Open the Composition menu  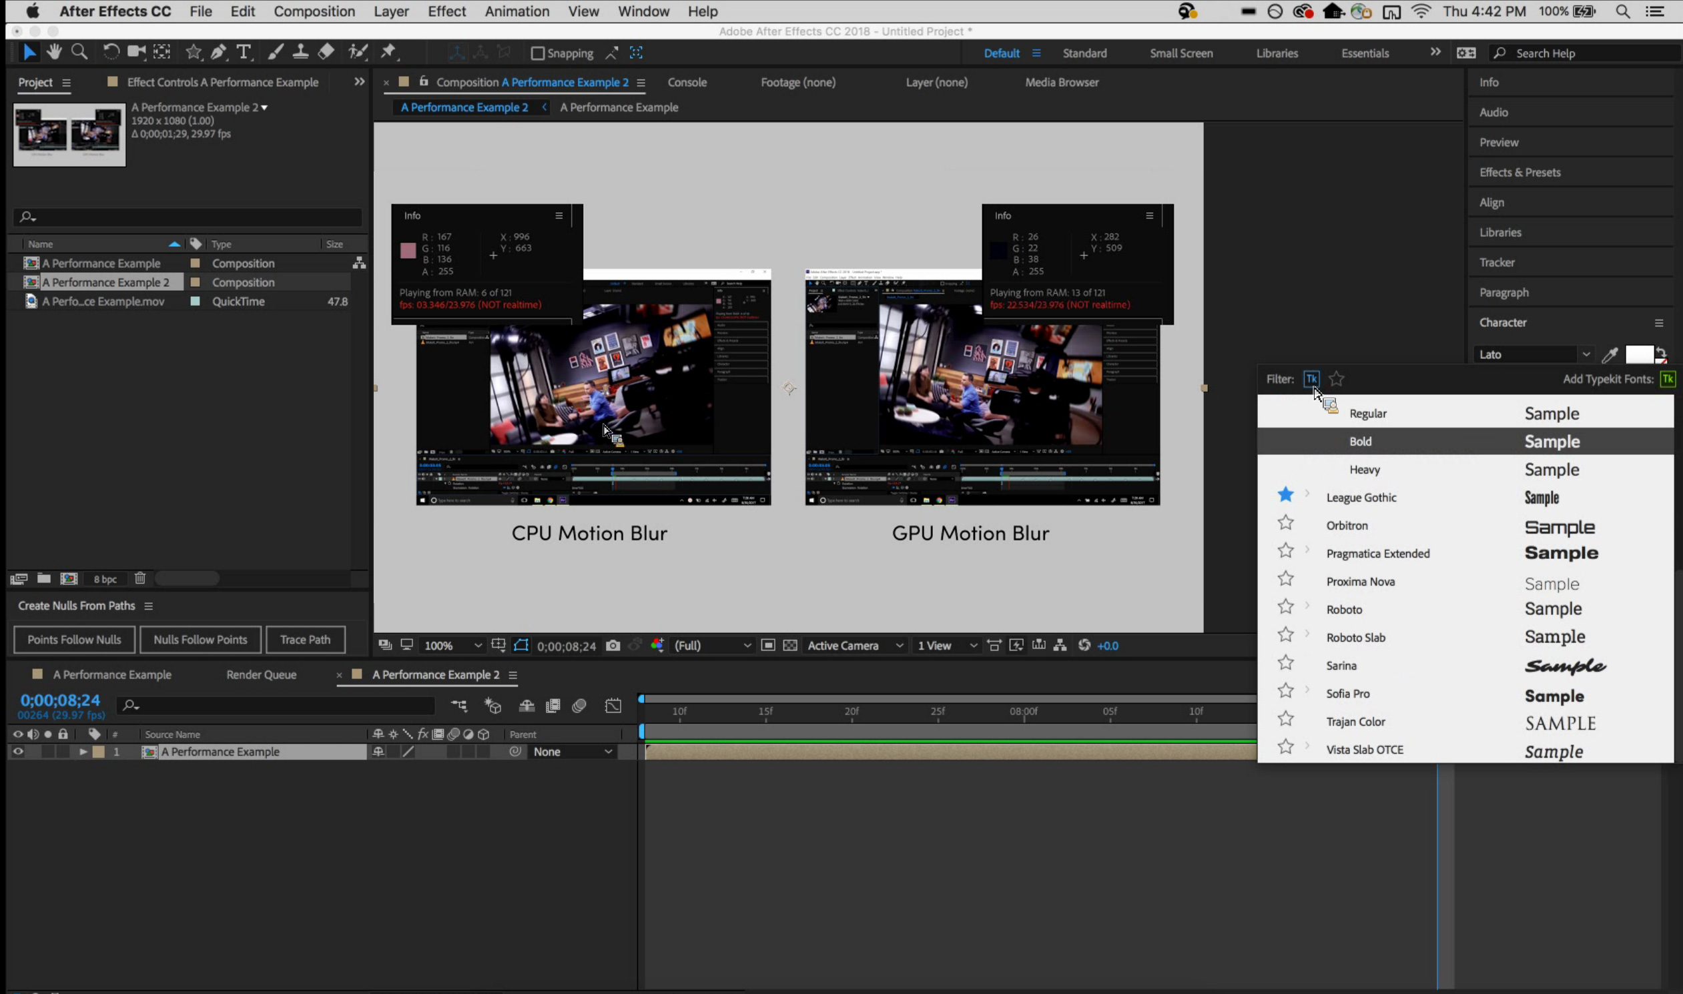[x=314, y=11]
